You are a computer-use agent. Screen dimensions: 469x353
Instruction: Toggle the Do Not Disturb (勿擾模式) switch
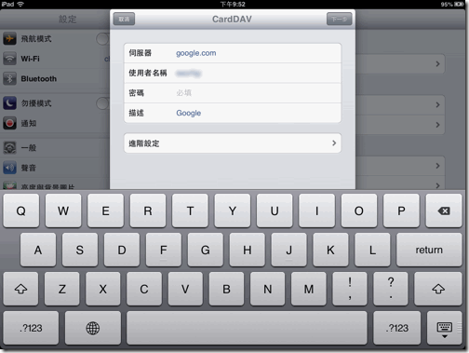(102, 103)
